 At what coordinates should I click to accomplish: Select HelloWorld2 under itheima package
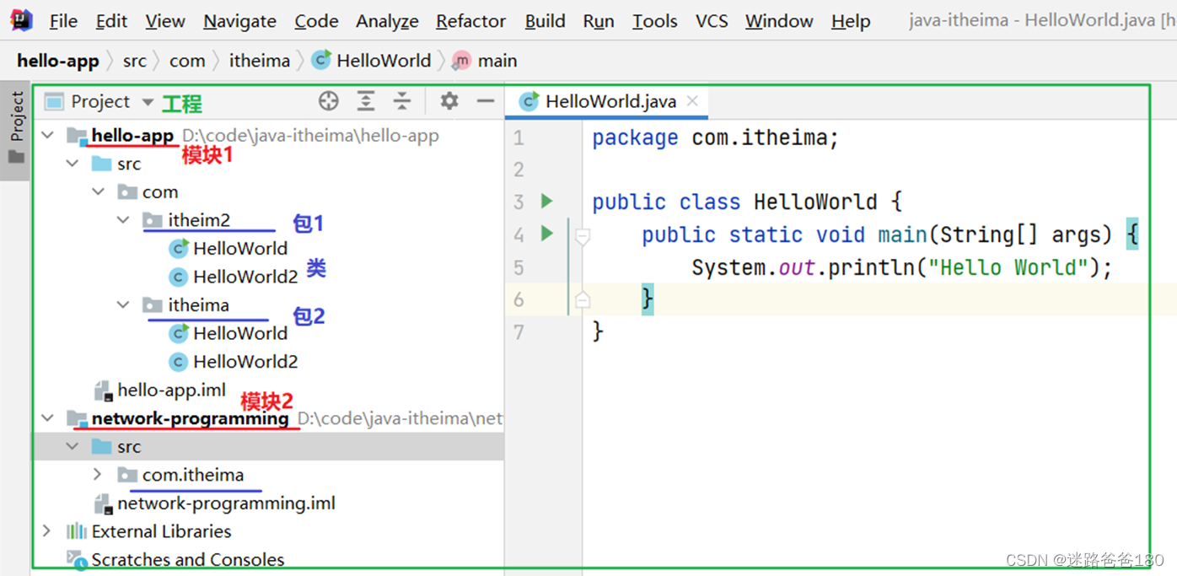point(245,362)
